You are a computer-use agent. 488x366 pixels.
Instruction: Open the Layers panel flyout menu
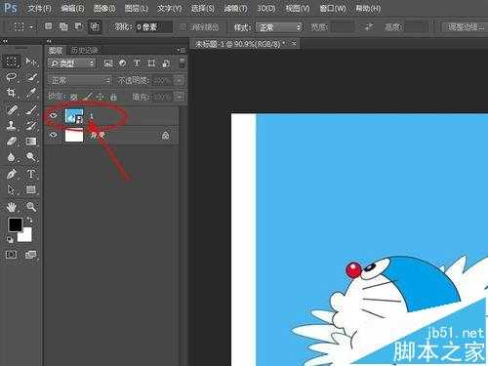(x=182, y=50)
